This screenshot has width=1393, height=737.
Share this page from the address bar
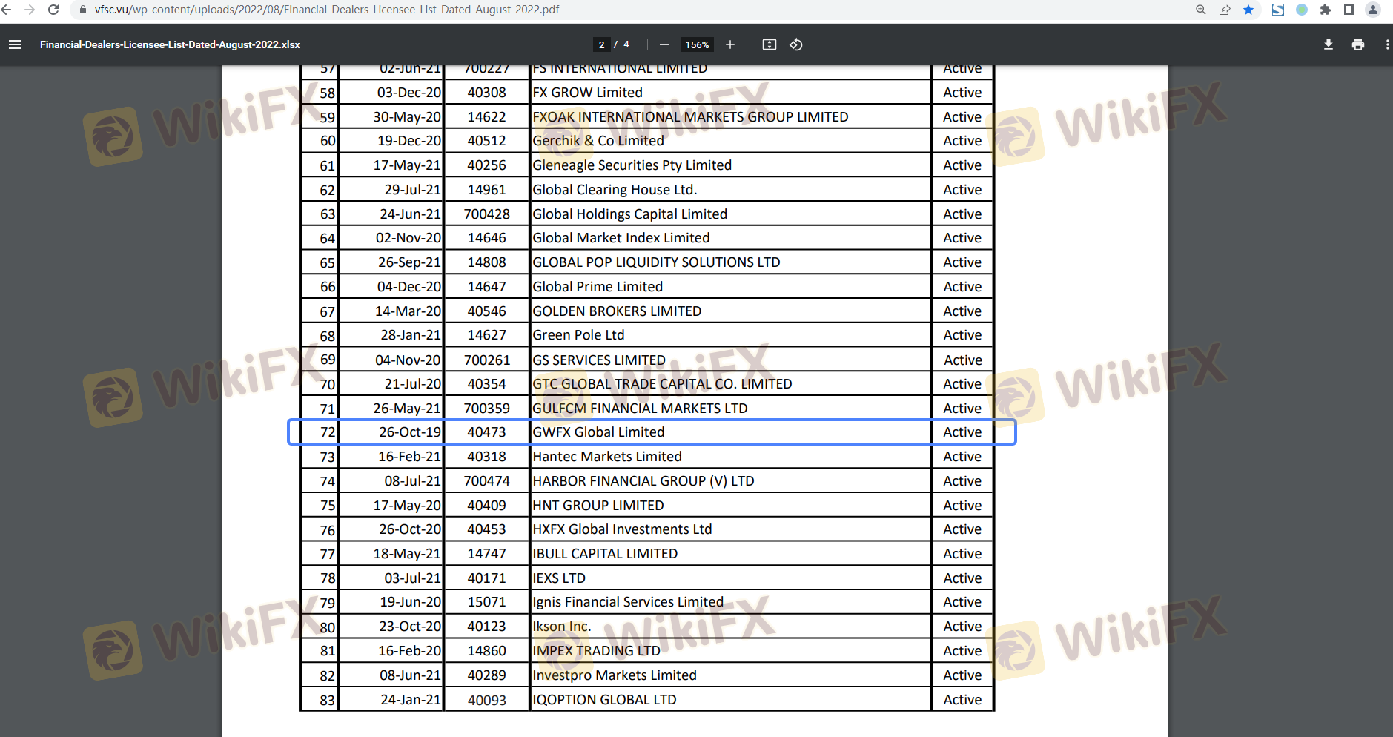click(x=1225, y=10)
